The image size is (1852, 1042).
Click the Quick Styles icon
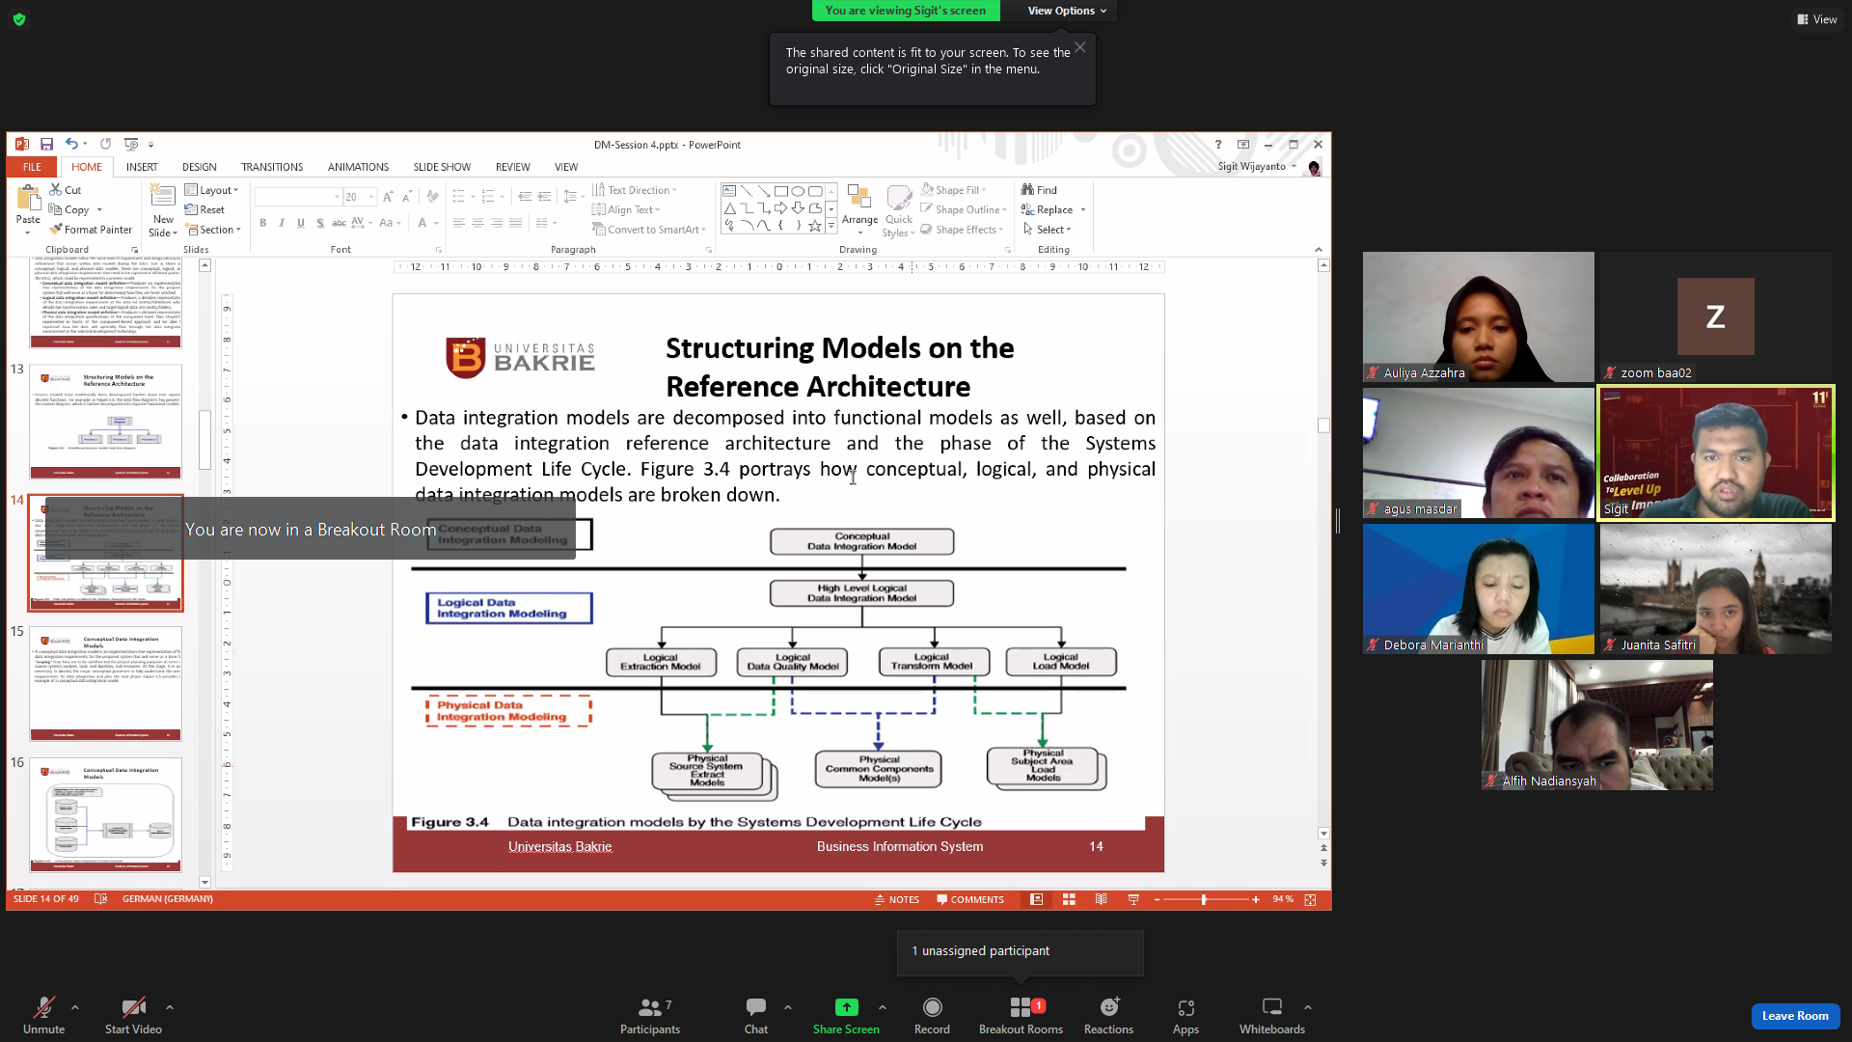[x=899, y=198]
